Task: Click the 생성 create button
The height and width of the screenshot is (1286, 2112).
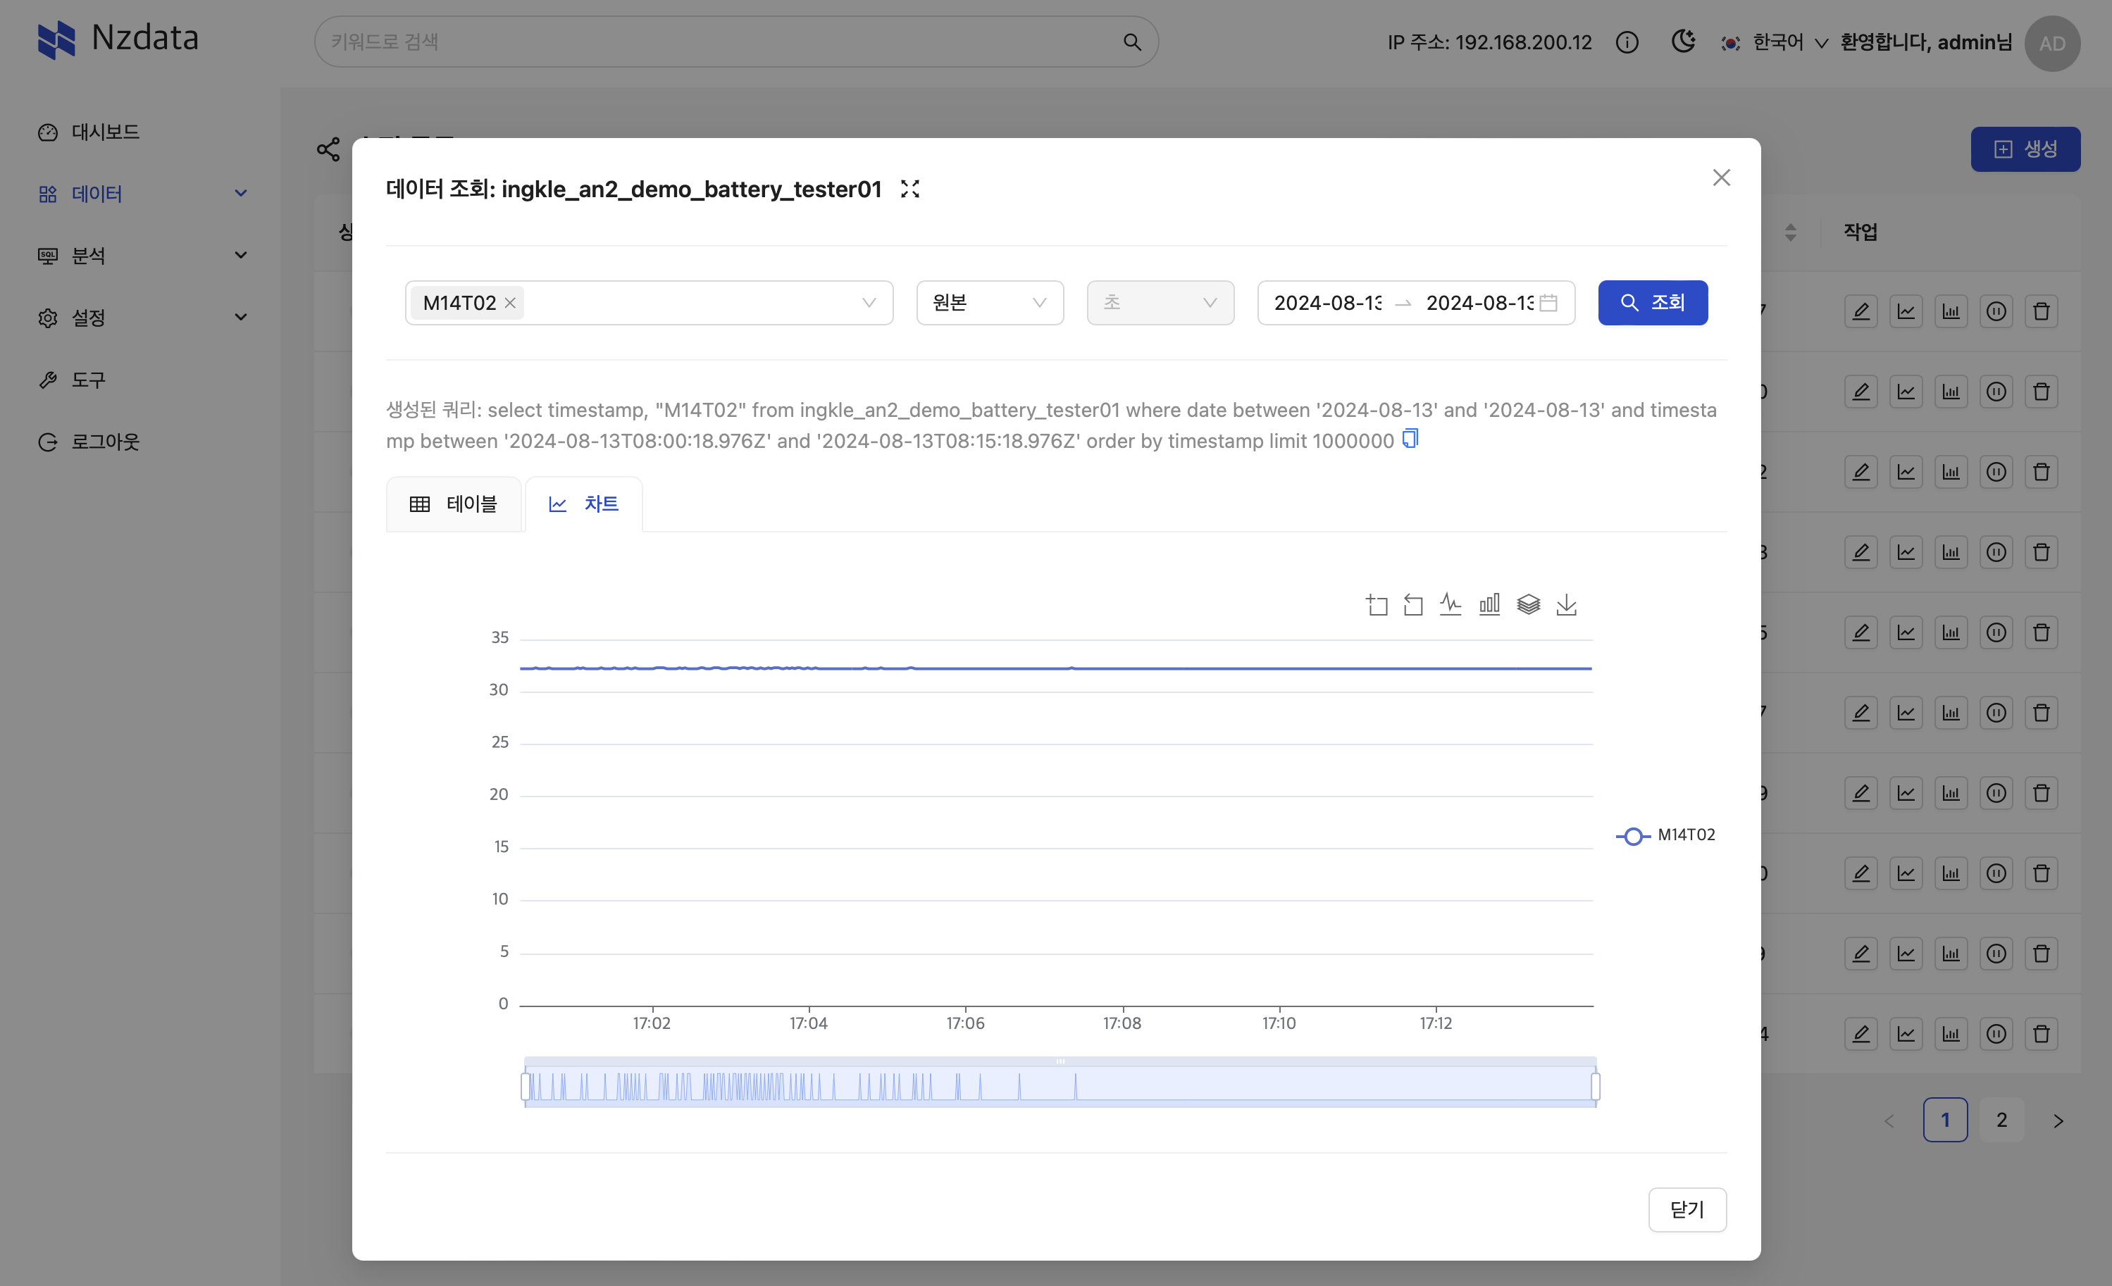Action: pyautogui.click(x=2025, y=149)
